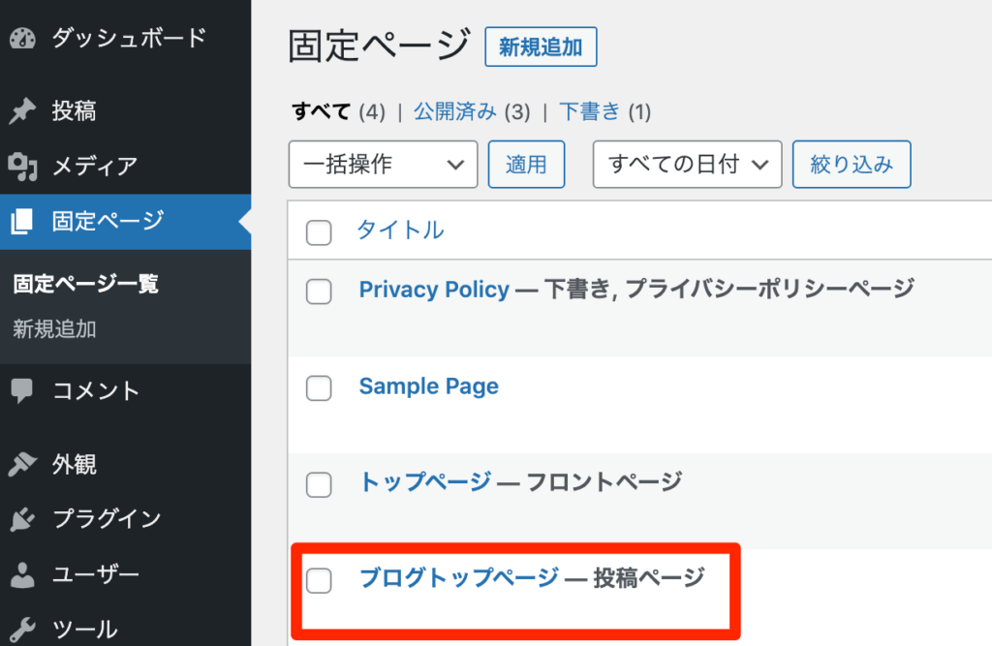The image size is (992, 646).
Task: Check the Sample Page row checkbox
Action: (319, 387)
